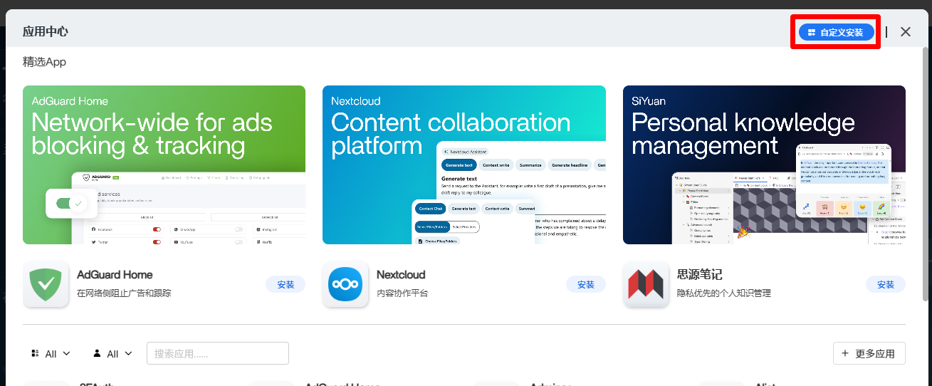Install Nextcloud with 安装 button

pos(586,284)
